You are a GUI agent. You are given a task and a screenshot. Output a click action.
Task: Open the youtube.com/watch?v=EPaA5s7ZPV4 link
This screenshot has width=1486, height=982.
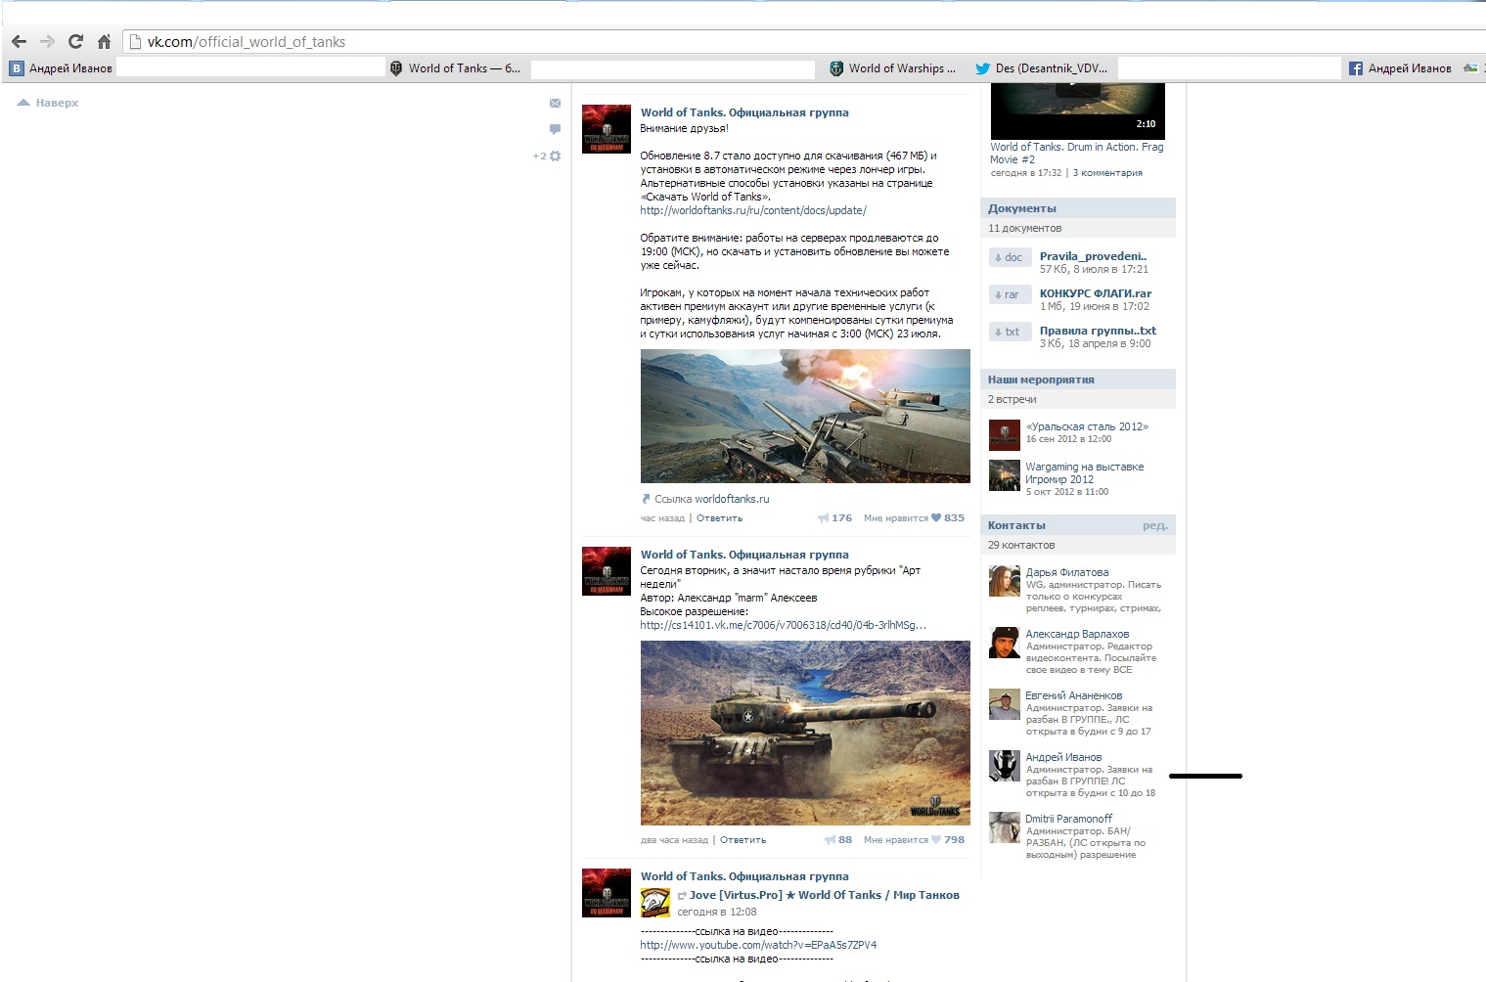click(x=758, y=945)
